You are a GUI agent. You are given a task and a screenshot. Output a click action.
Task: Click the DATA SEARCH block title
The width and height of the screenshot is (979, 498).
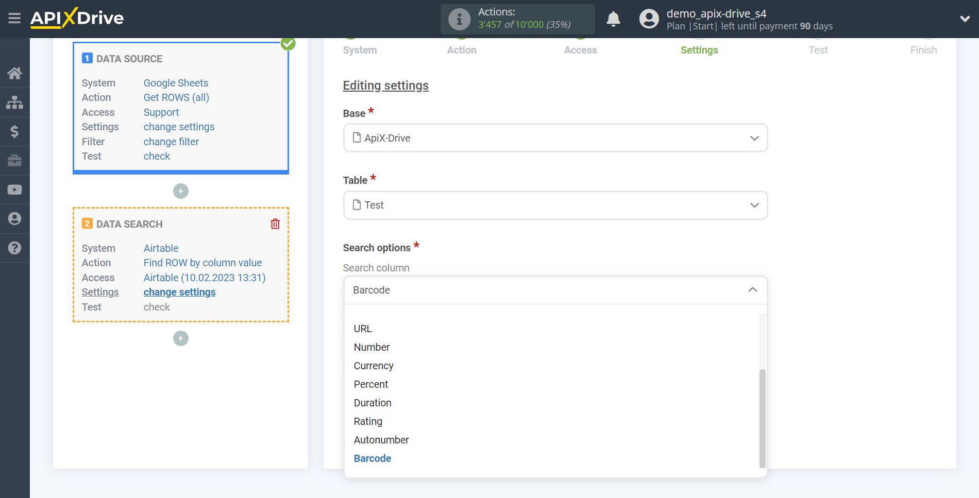[129, 224]
